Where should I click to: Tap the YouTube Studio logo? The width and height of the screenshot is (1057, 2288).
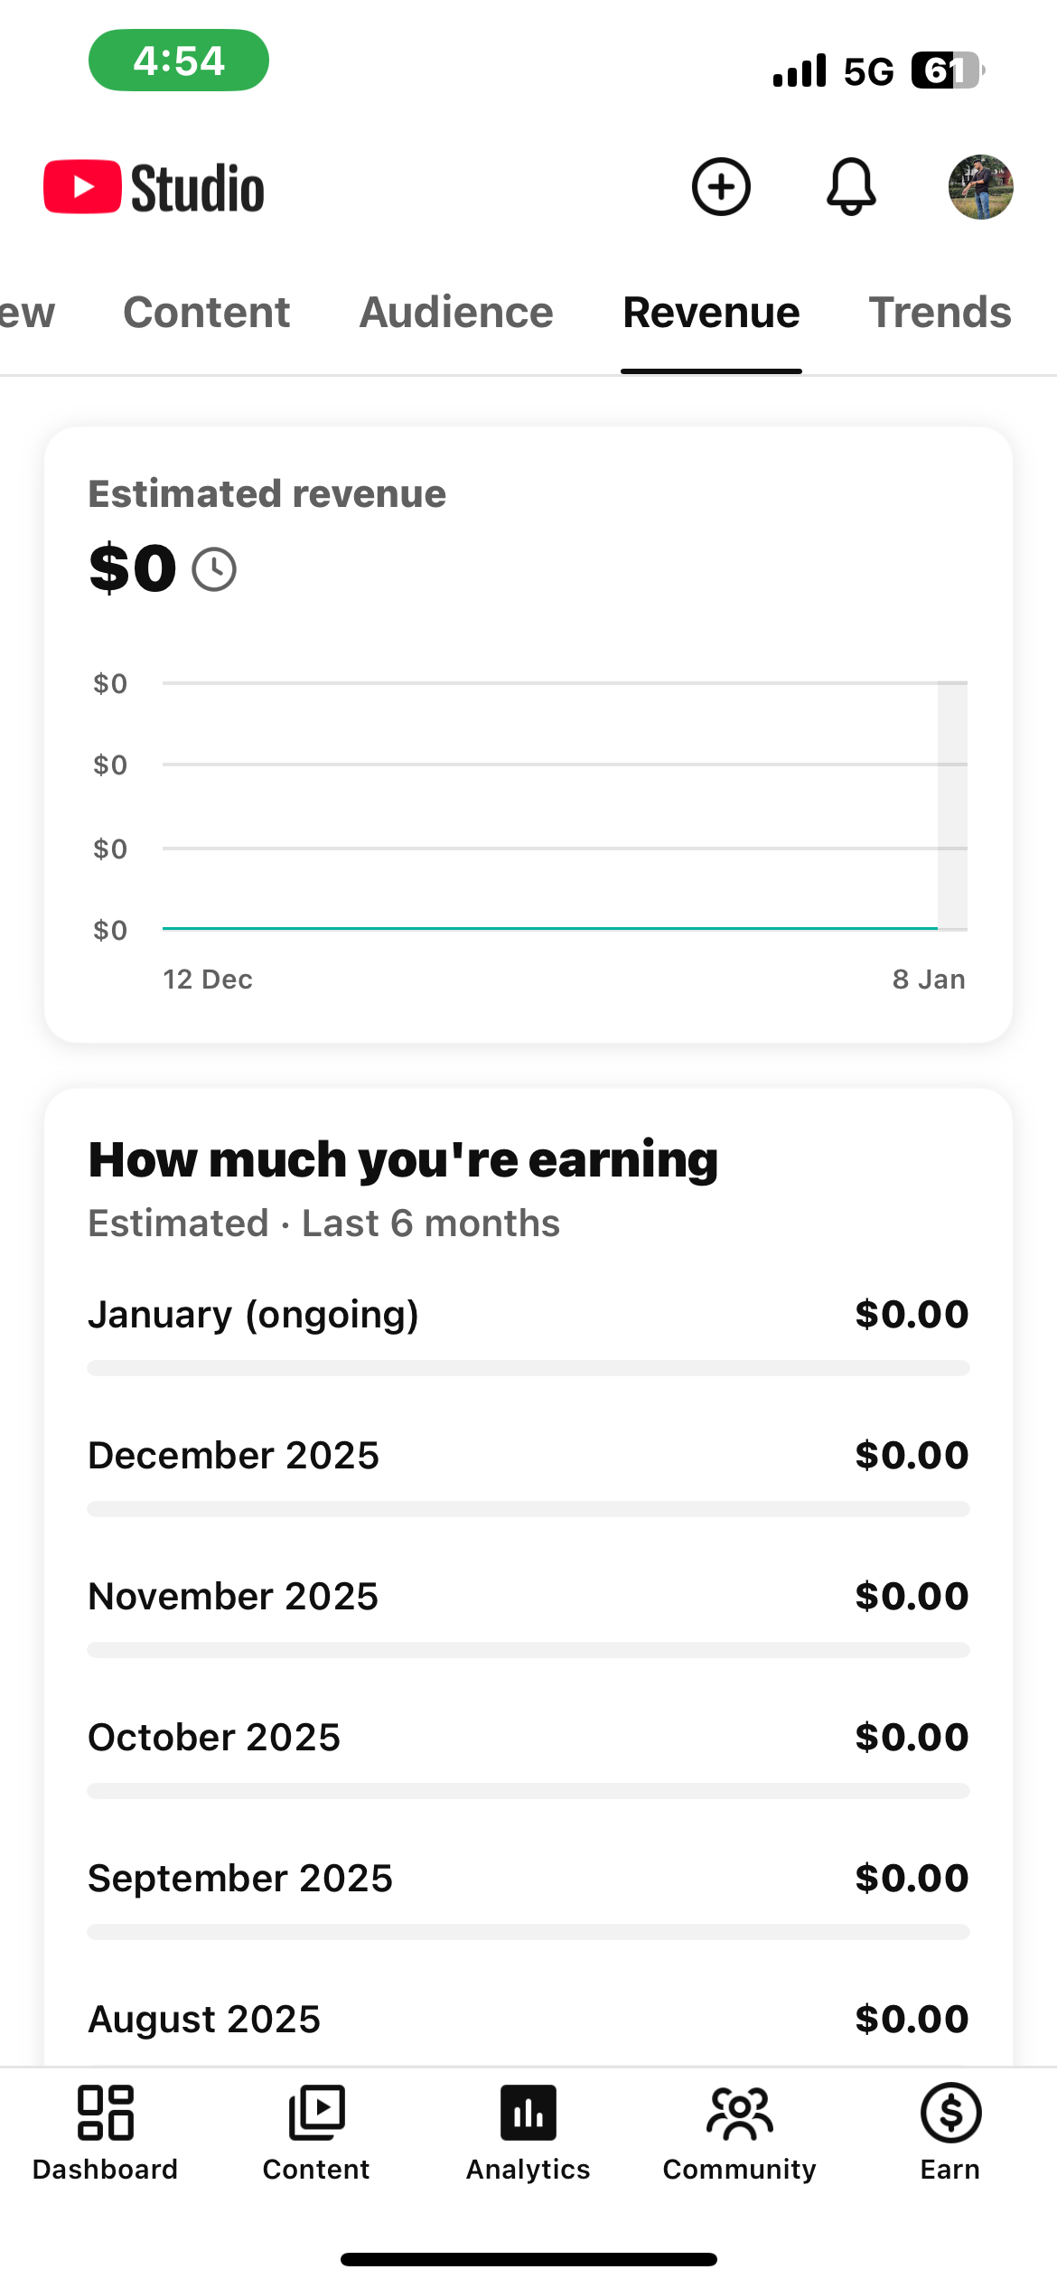(154, 188)
